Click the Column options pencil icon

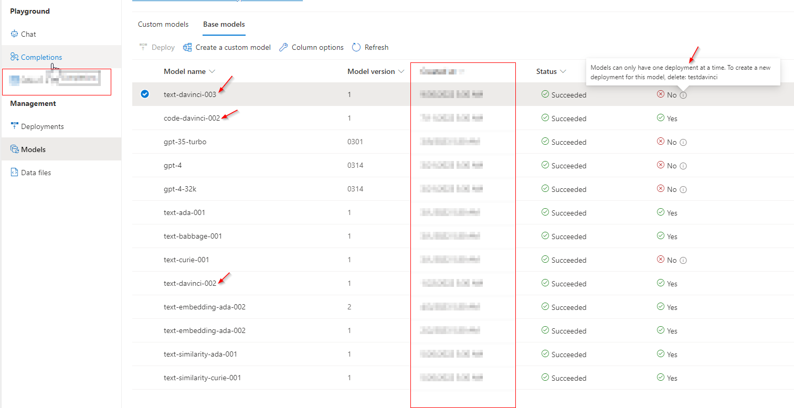(283, 47)
